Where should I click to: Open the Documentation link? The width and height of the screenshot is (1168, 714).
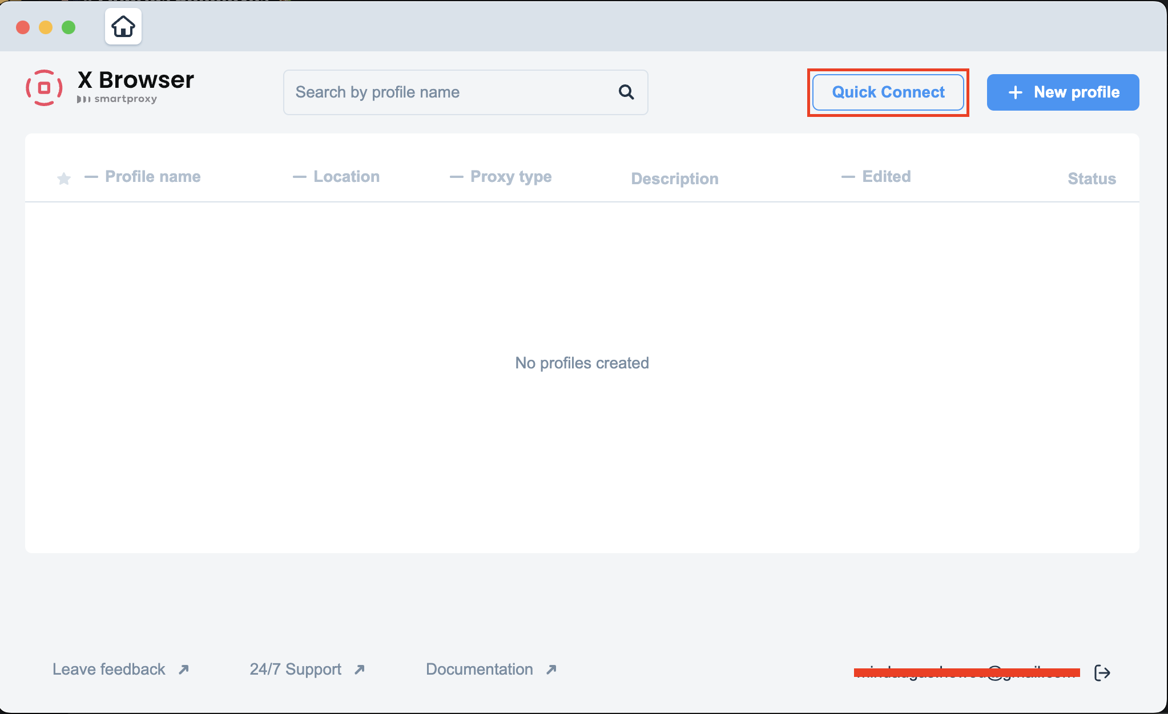tap(479, 670)
